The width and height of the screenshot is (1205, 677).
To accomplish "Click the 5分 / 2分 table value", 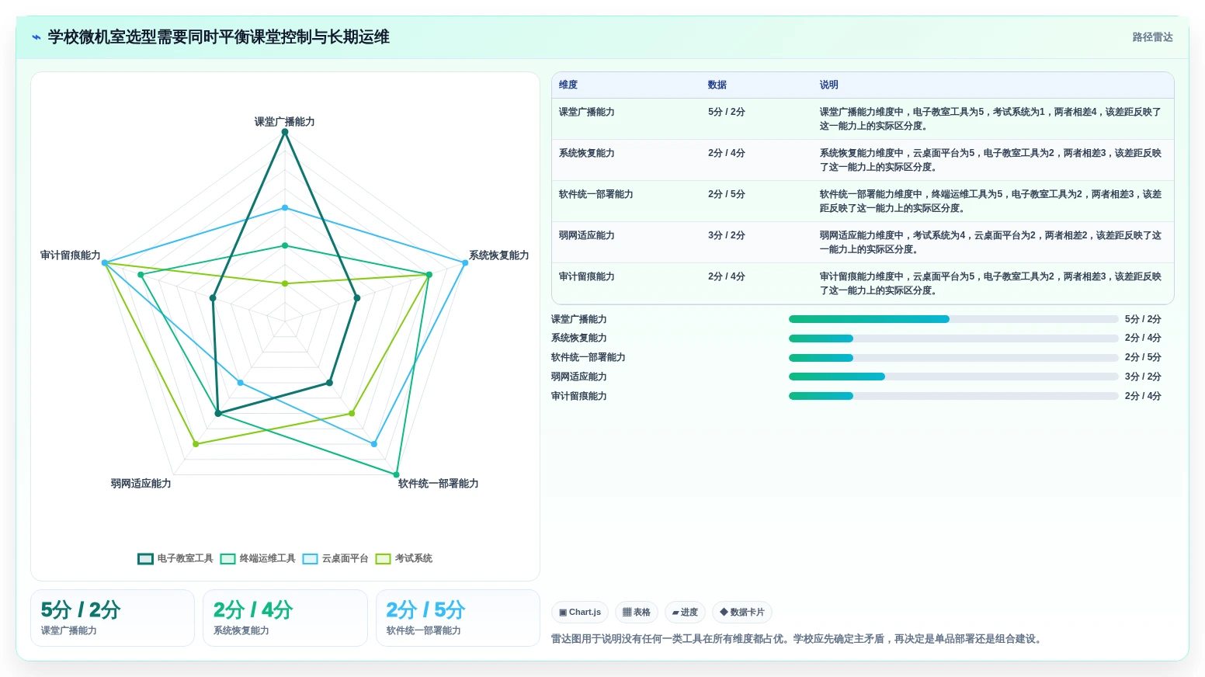I will [727, 113].
